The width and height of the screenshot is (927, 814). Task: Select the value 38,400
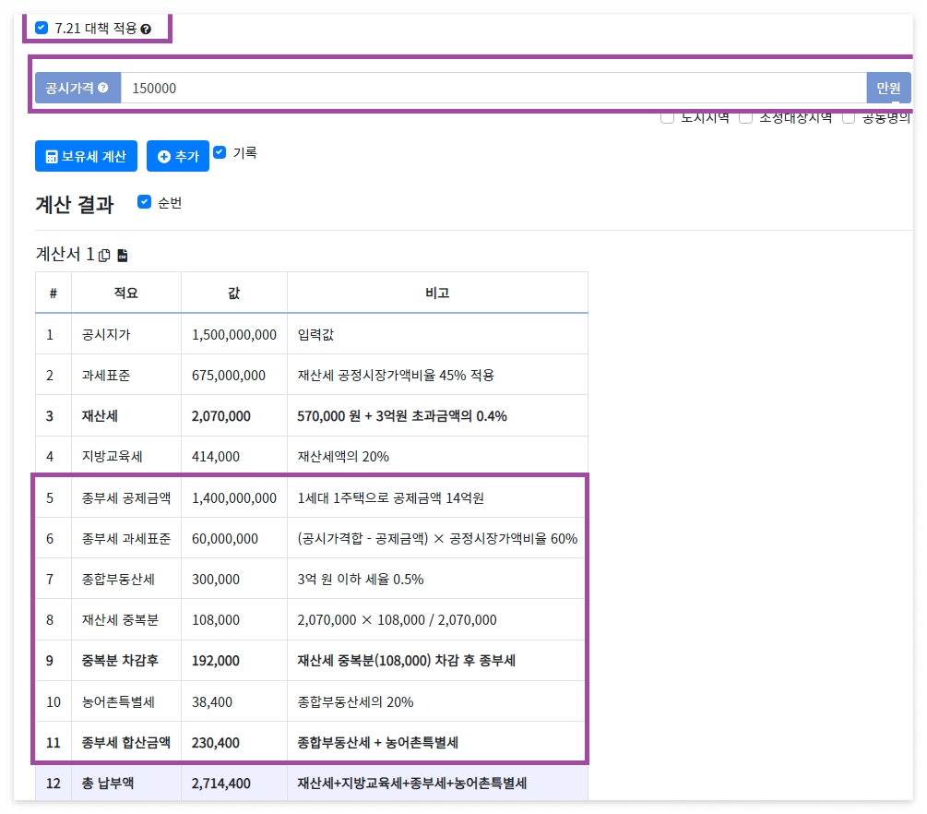pyautogui.click(x=212, y=702)
